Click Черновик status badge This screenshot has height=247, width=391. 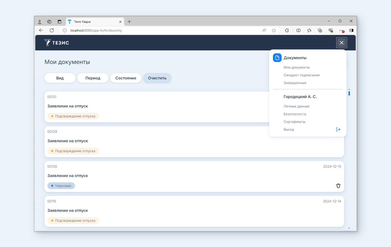(x=61, y=186)
